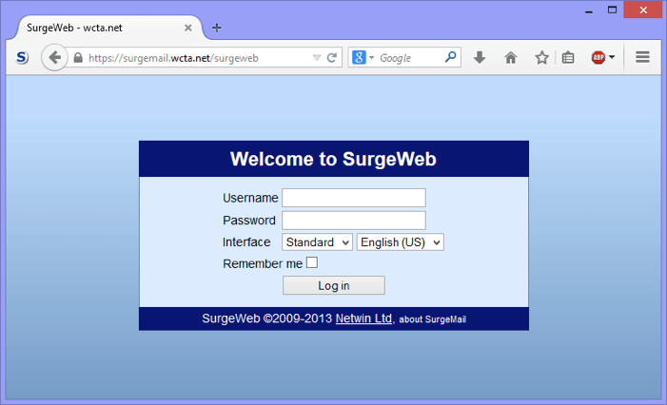This screenshot has height=405, width=667.
Task: Reload the page with refresh icon
Action: [332, 58]
